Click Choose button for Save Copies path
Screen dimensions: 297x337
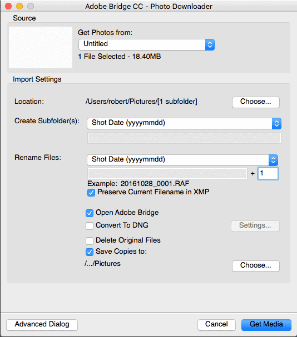click(x=256, y=266)
